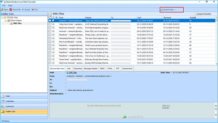
Task: Check the Friday inspo email row
Action: (50, 35)
